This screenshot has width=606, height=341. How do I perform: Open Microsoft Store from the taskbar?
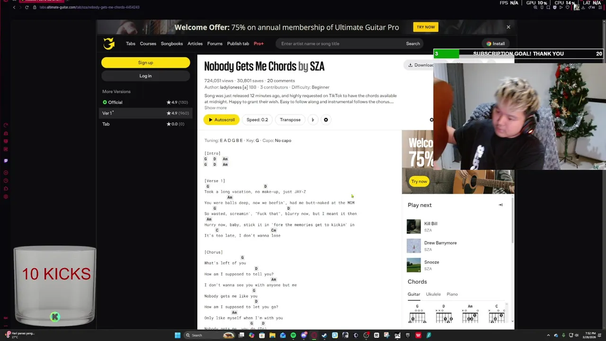pos(262,335)
